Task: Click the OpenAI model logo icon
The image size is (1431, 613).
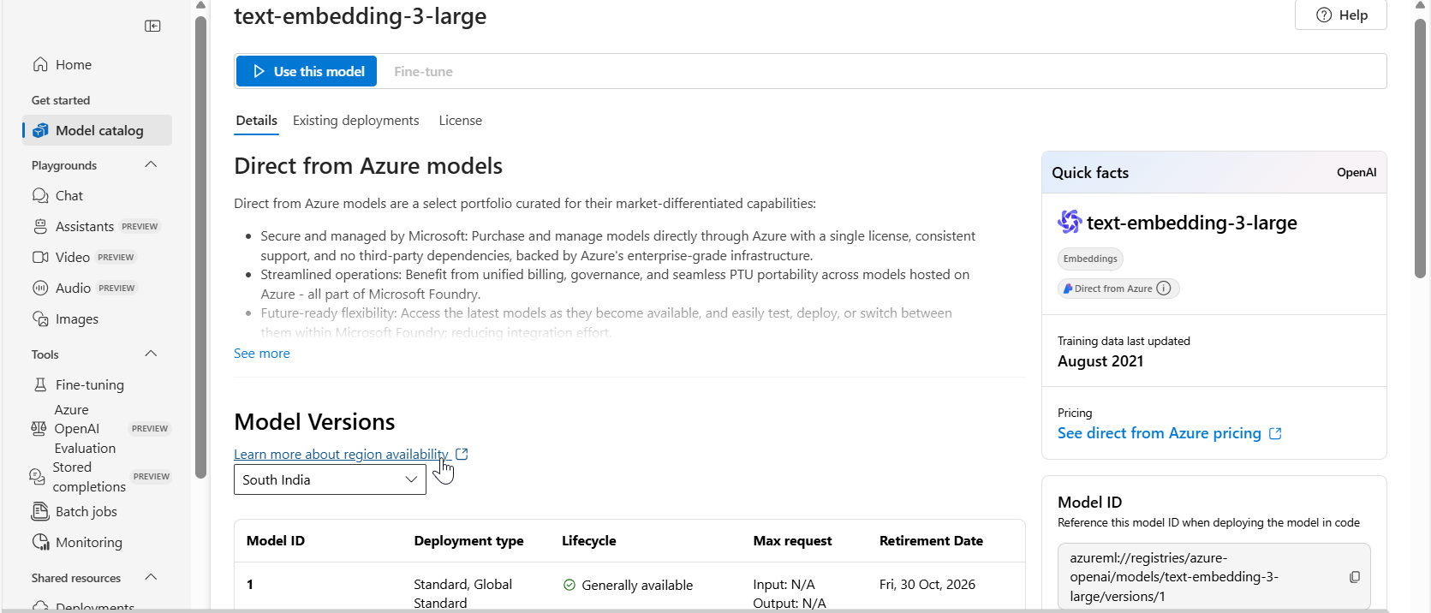Action: click(1070, 222)
